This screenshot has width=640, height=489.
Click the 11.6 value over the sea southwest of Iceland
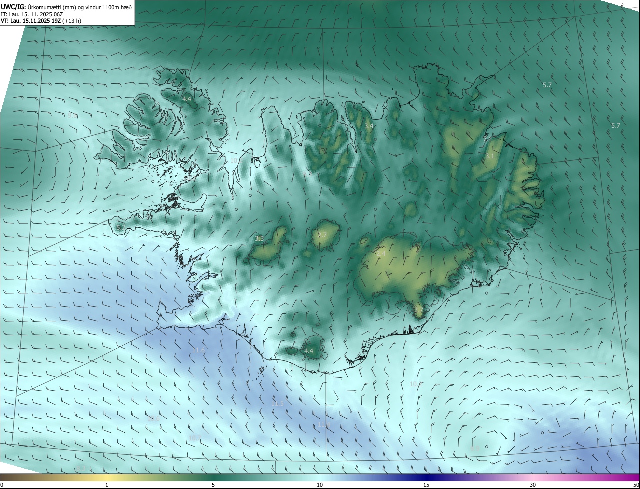coord(198,350)
